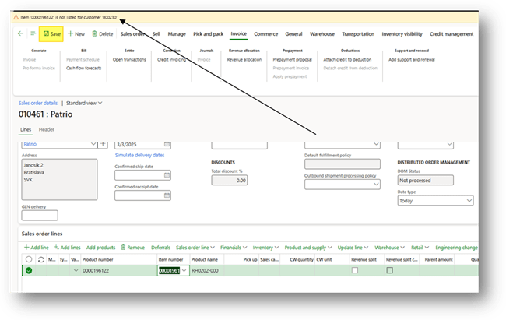
Task: Delete the sales order using the Delete button
Action: pos(103,34)
